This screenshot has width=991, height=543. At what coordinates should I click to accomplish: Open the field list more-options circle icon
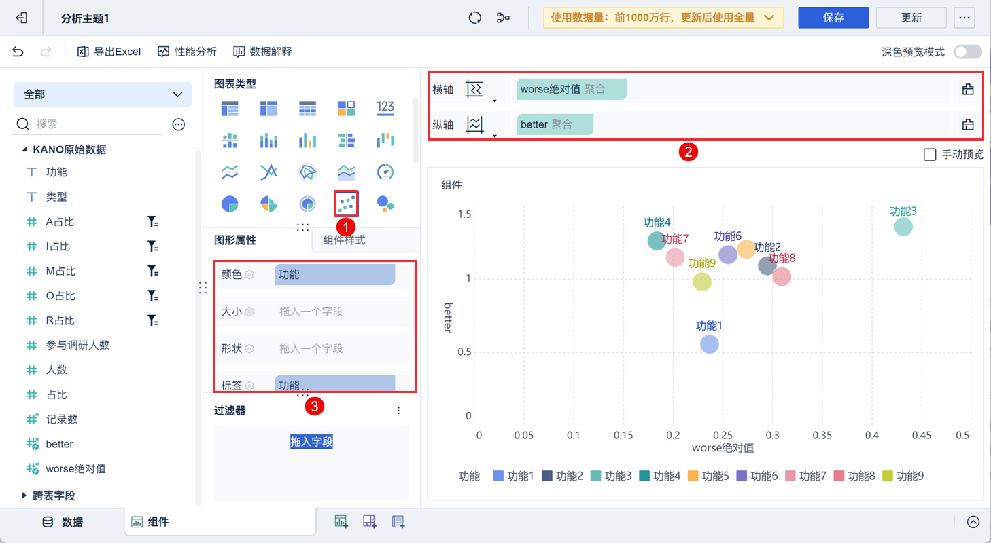(x=179, y=124)
